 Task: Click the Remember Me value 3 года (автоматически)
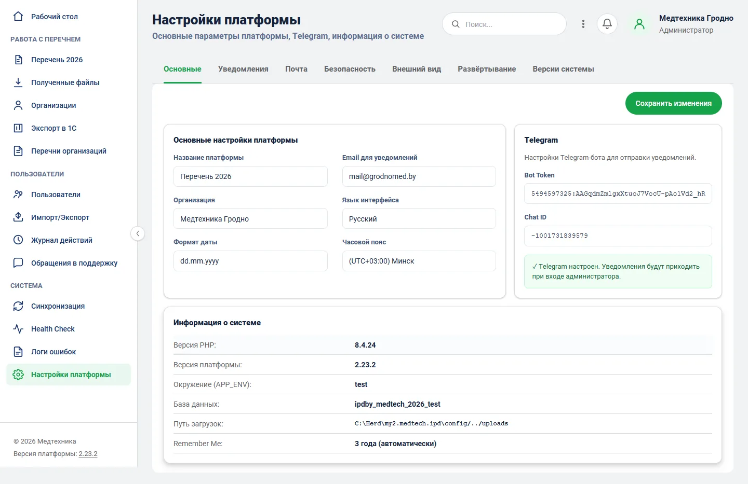(x=395, y=444)
